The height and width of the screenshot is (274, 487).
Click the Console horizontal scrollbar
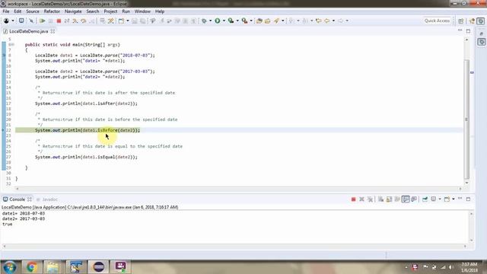234,247
